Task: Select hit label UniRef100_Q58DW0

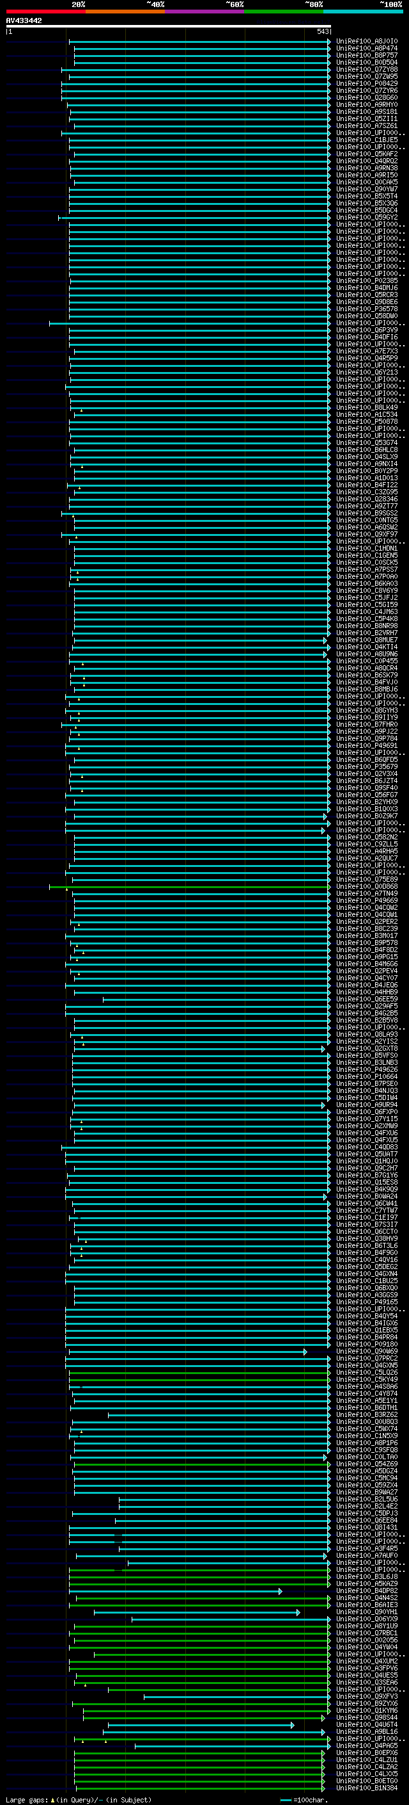Action: pyautogui.click(x=366, y=316)
